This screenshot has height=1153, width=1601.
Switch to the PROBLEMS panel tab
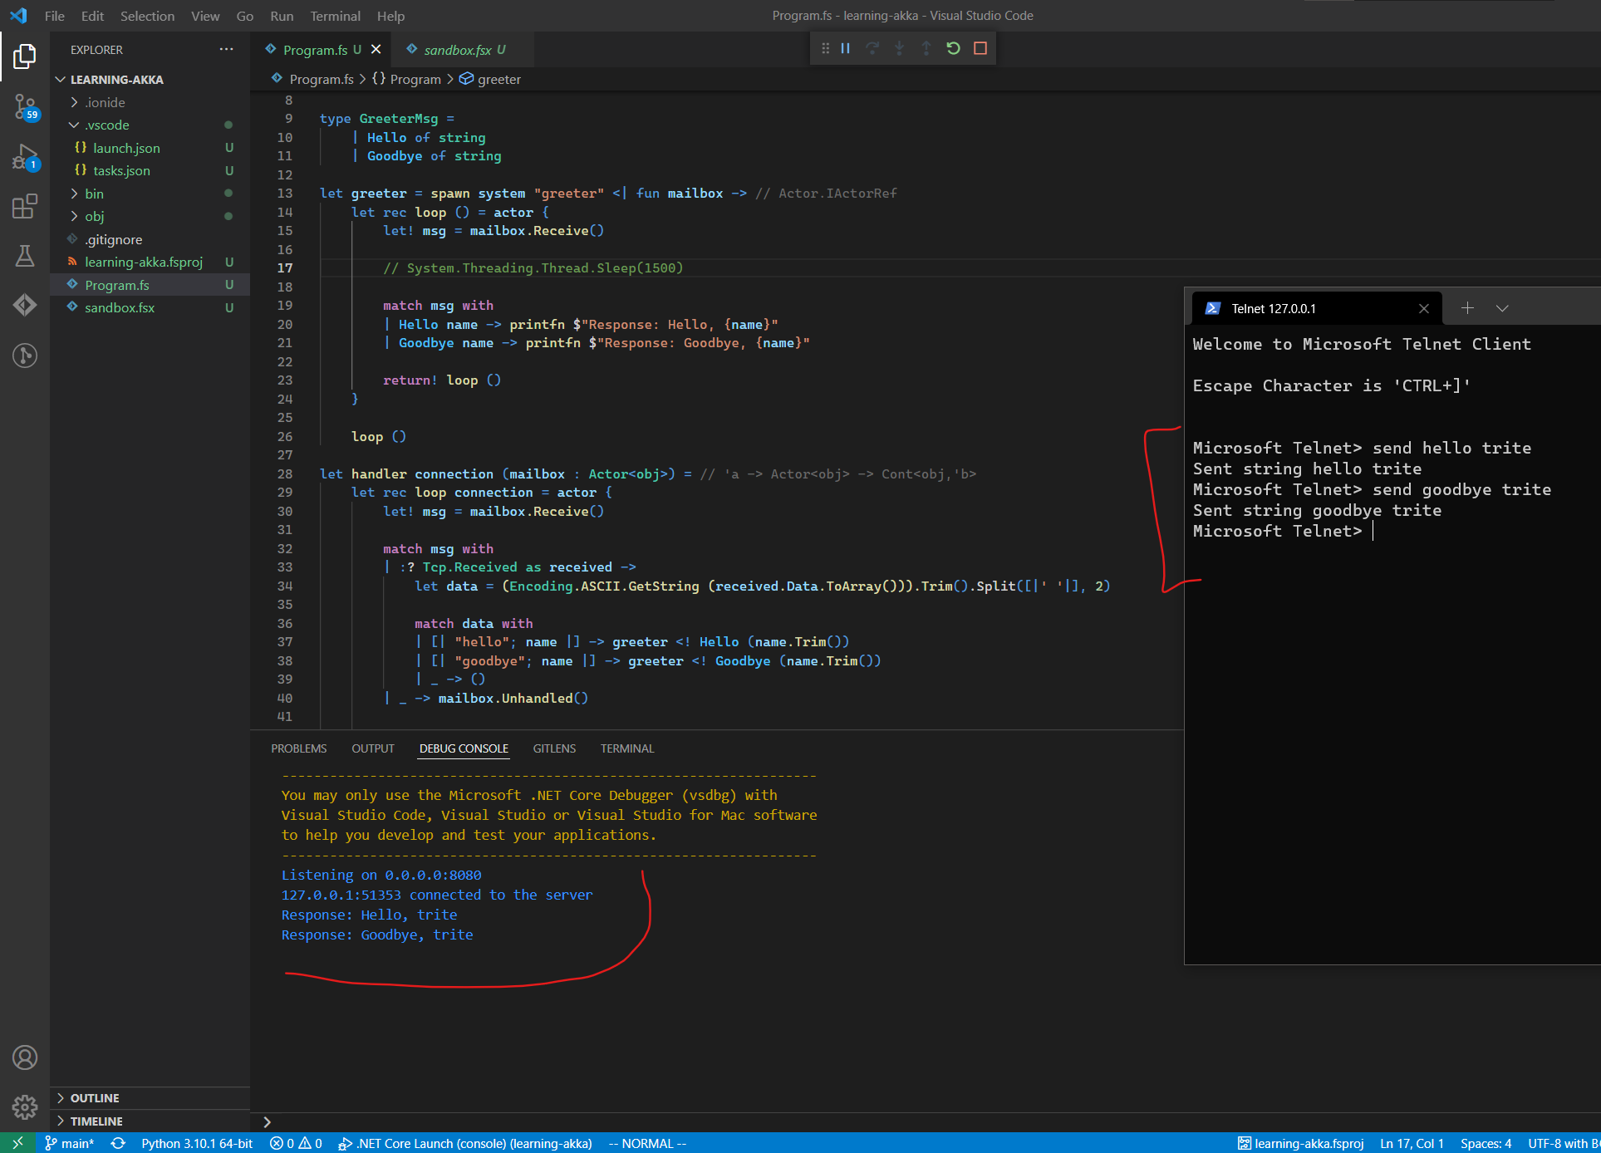click(299, 748)
